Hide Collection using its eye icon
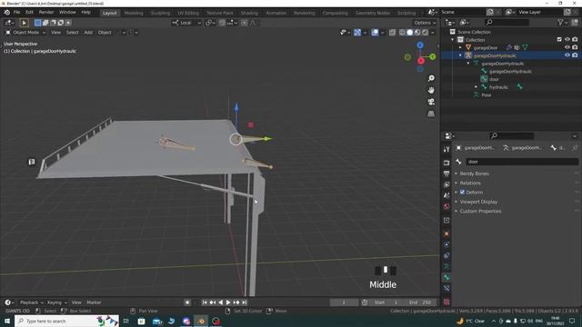The image size is (582, 327). click(x=567, y=39)
